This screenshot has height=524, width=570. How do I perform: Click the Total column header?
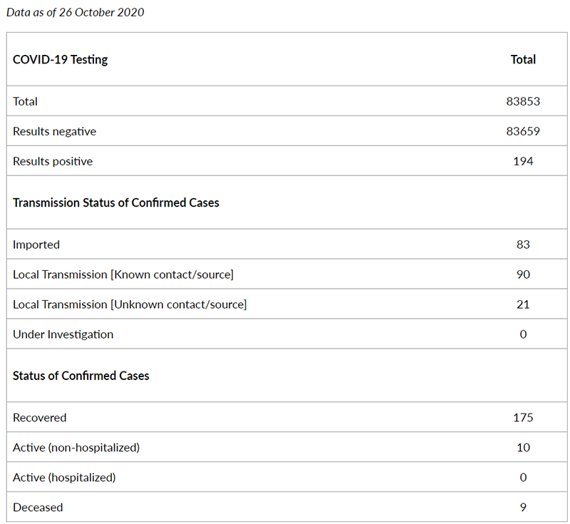tap(523, 59)
